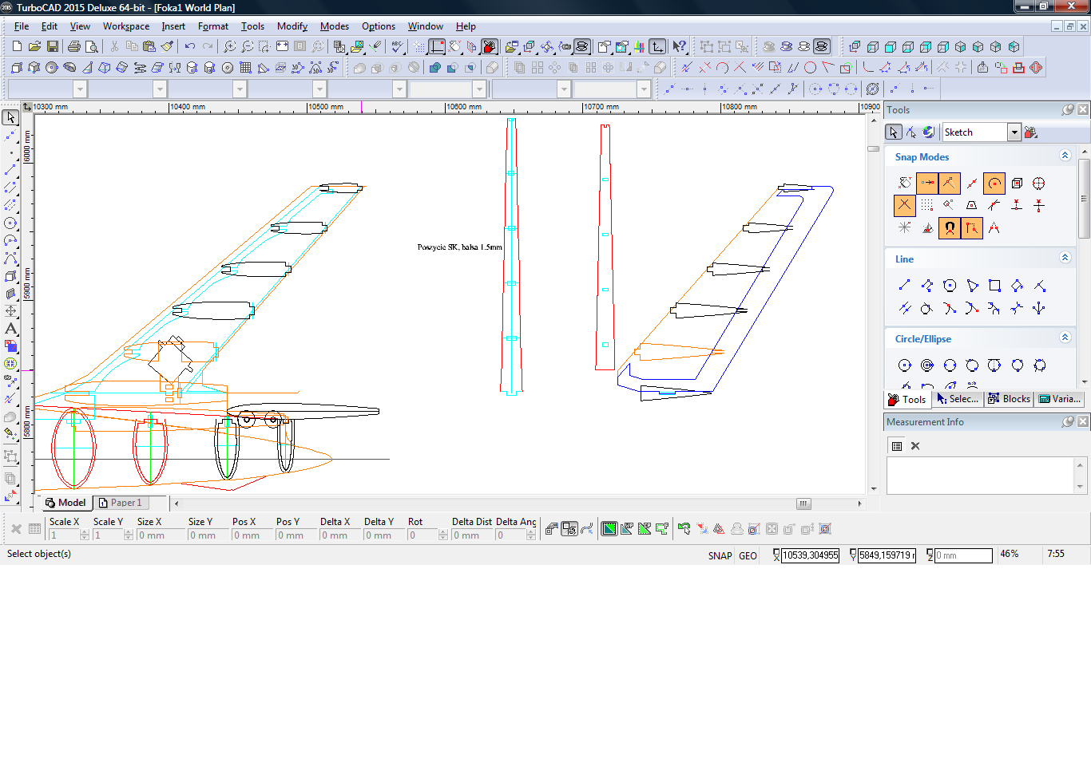Viewport: 1091px width, 782px height.
Task: Collapse the Circle/Ellipse section
Action: pos(1065,338)
